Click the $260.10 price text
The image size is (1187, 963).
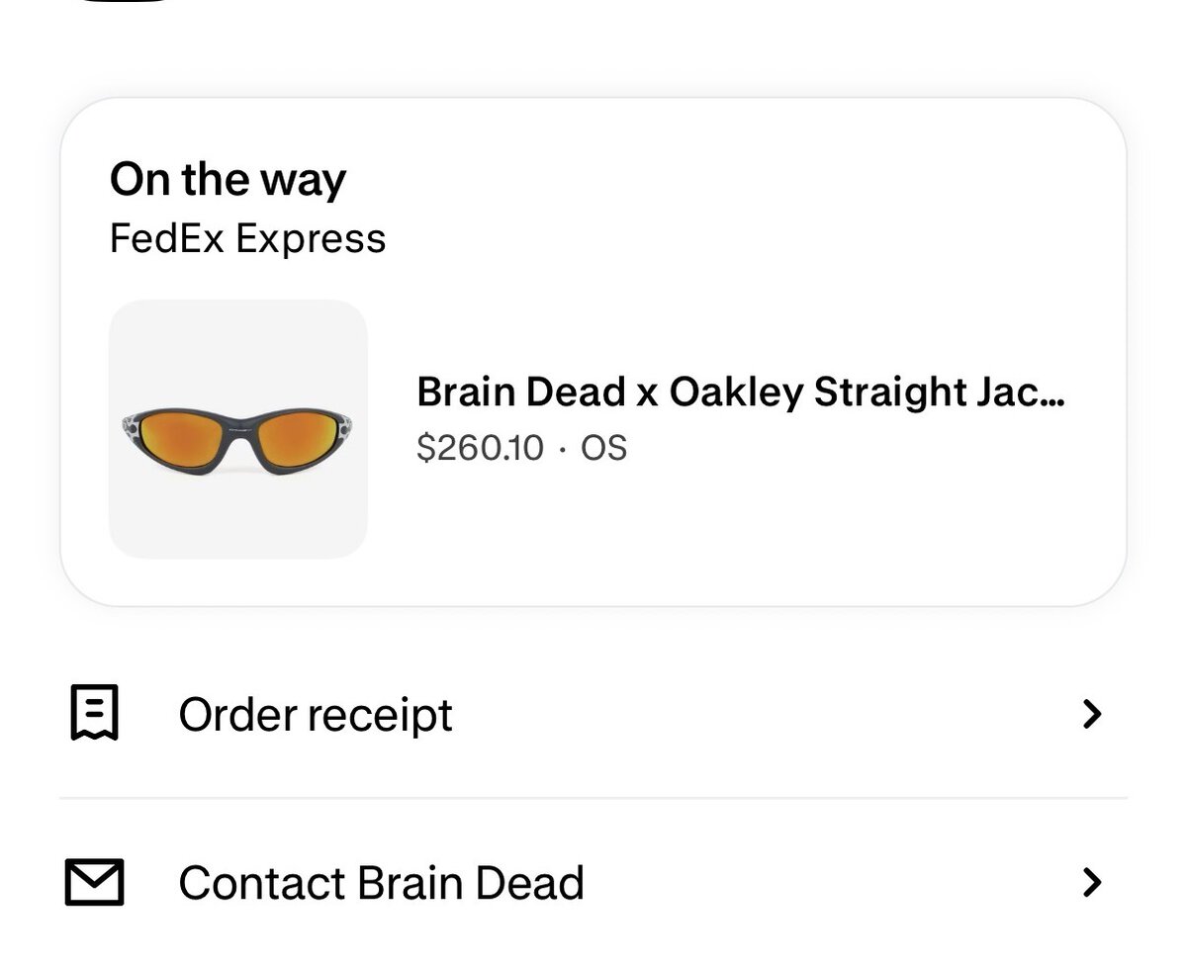point(481,448)
